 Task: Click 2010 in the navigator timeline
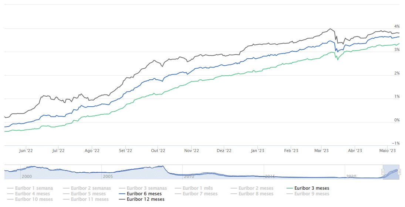coord(188,177)
